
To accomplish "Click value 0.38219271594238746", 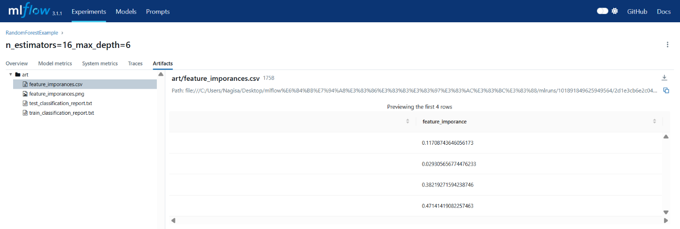I will pos(448,185).
